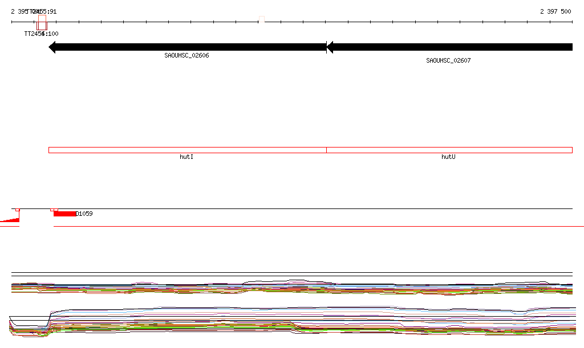584x348 pixels.
Task: Click the solid red bar beside D1059
Action: (x=64, y=214)
